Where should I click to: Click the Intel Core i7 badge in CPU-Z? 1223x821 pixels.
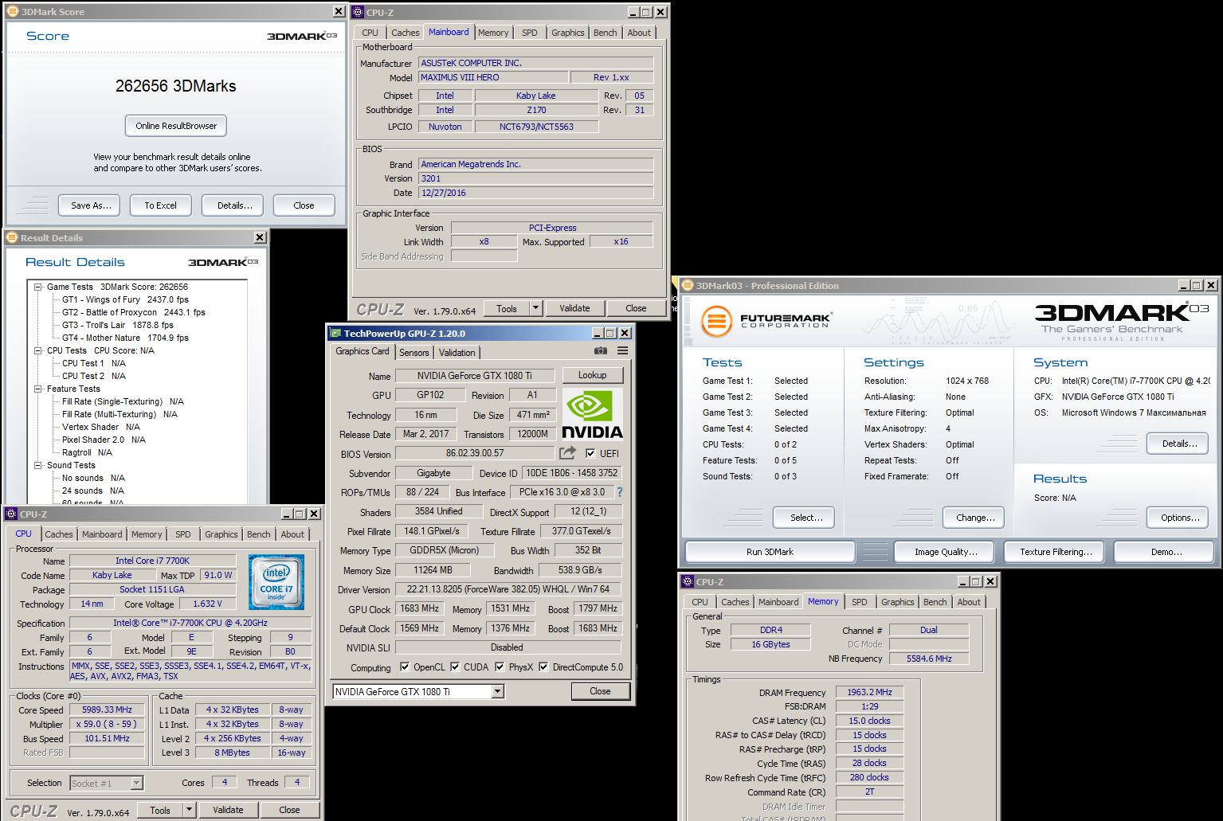tap(276, 582)
